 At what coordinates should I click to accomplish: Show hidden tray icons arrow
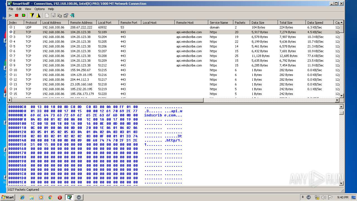pos(303,197)
